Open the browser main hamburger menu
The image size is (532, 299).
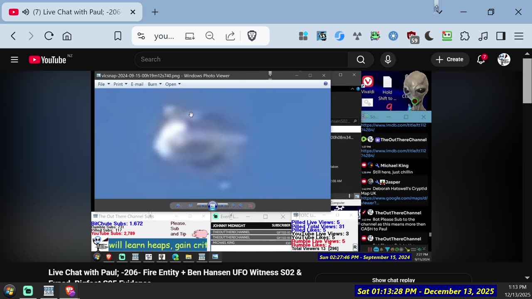519,36
